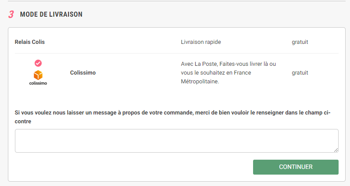Grab the text area resize handle
350x186 pixels.
[x=336, y=150]
